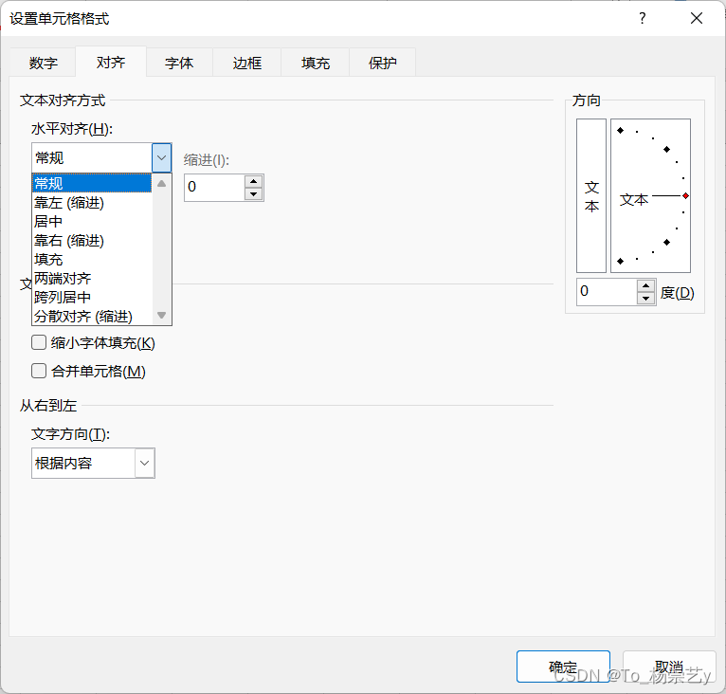
Task: Set orientation at the dial's top diamond
Action: click(621, 130)
